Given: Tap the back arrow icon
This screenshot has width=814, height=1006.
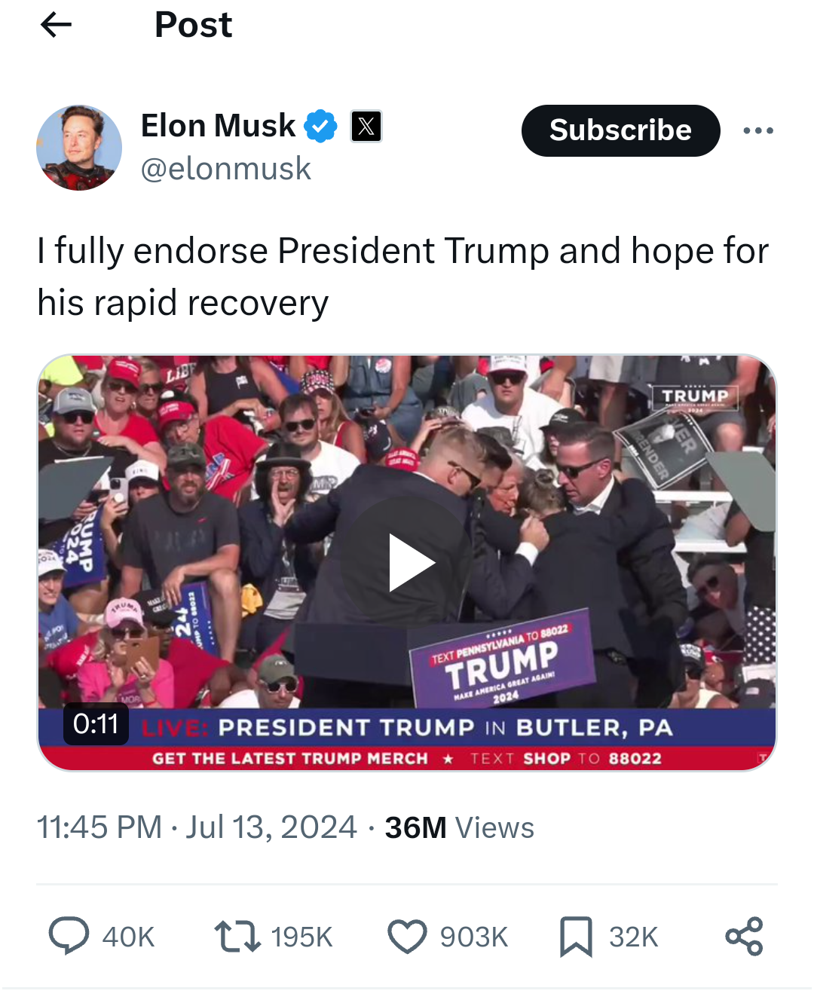Looking at the screenshot, I should (56, 25).
